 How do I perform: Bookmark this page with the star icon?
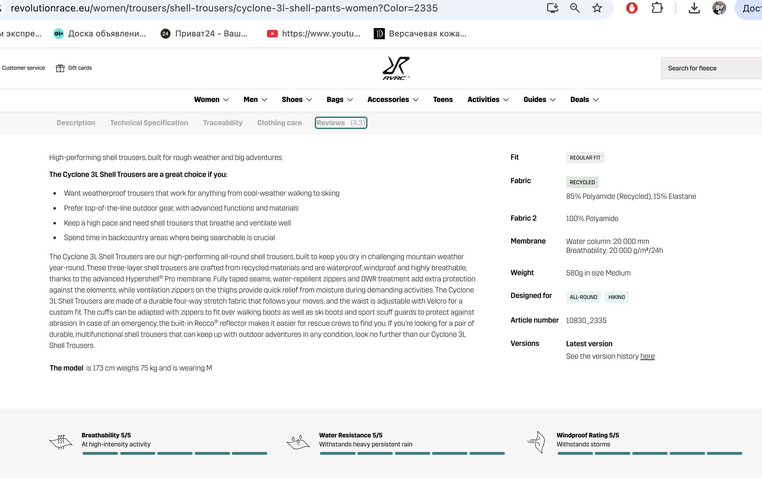coord(597,8)
